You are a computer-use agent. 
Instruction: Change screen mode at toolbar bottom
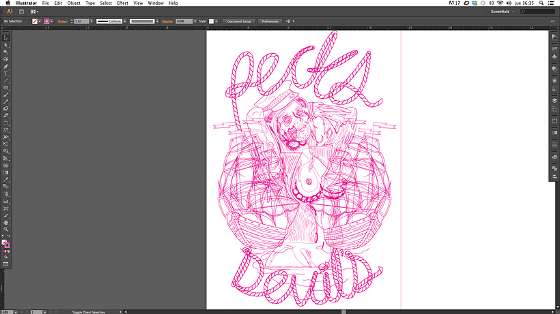[x=5, y=264]
